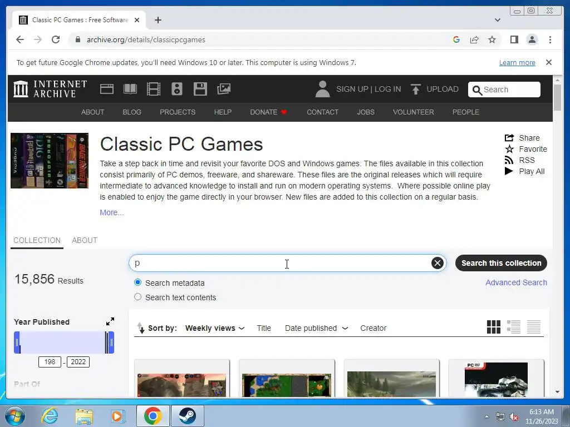The width and height of the screenshot is (570, 427).
Task: Select Search text contents radio button
Action: [x=138, y=297]
